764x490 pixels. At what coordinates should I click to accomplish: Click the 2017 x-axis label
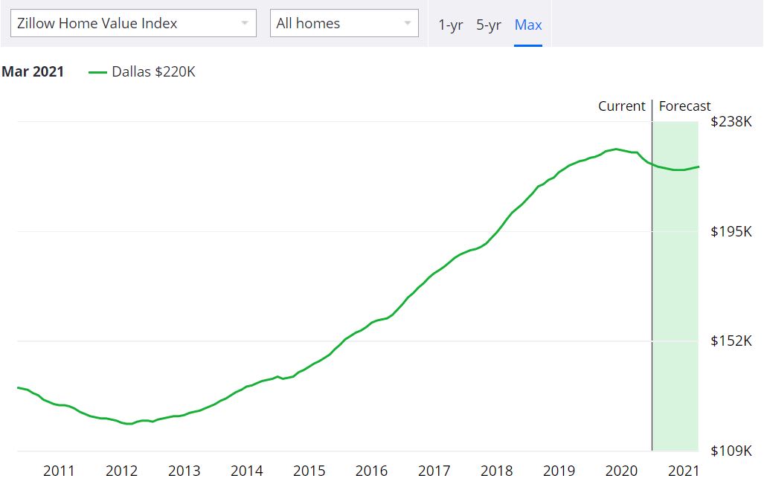tap(434, 471)
